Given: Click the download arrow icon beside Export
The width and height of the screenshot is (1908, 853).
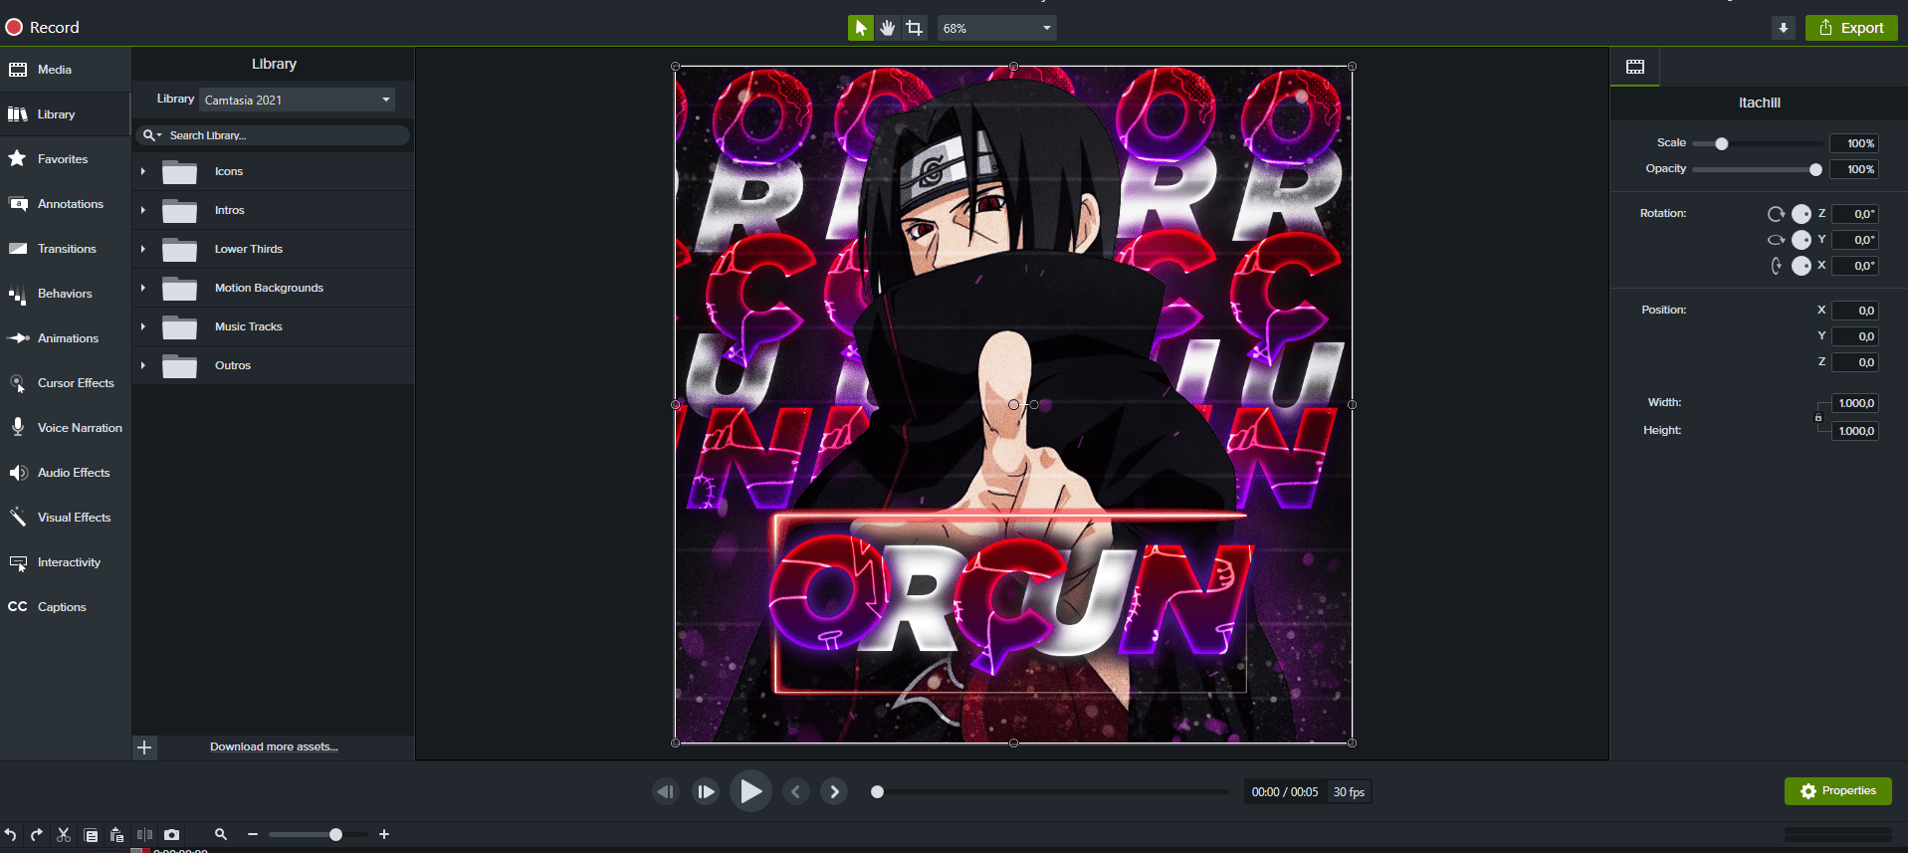Looking at the screenshot, I should (1784, 28).
